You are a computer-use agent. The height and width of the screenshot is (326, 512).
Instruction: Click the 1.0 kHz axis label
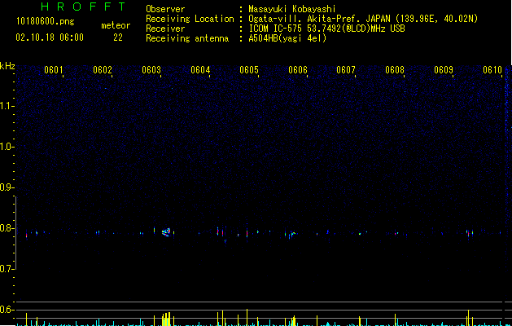click(x=7, y=147)
